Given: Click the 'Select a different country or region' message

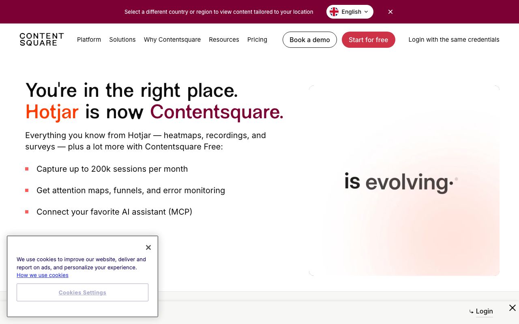Looking at the screenshot, I should (x=219, y=12).
